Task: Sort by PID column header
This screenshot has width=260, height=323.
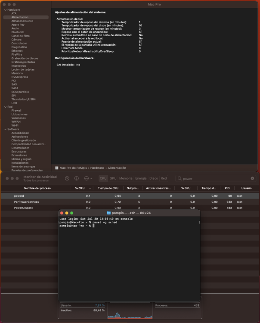Action: click(227, 188)
